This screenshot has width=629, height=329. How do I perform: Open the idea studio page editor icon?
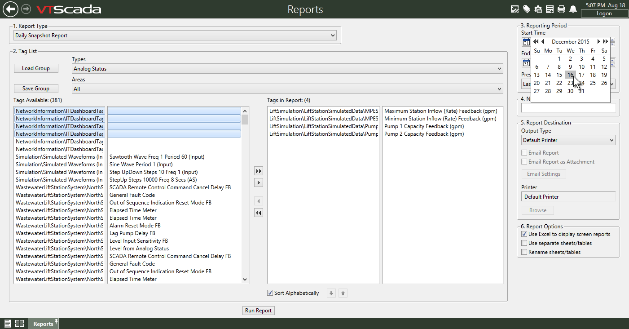pos(515,9)
